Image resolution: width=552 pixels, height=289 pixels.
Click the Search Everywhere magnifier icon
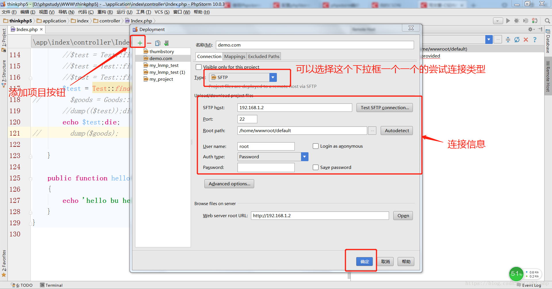[547, 21]
